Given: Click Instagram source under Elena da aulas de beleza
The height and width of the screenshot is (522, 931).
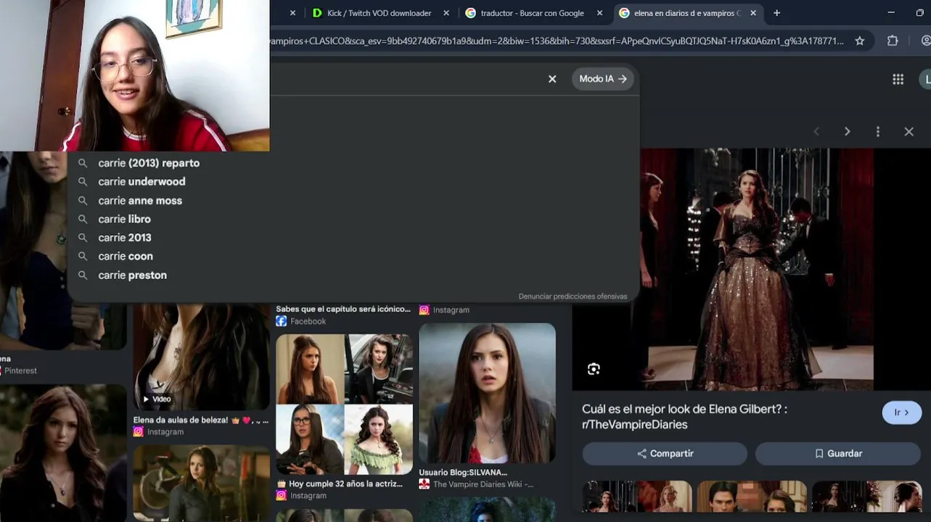Looking at the screenshot, I should (165, 432).
